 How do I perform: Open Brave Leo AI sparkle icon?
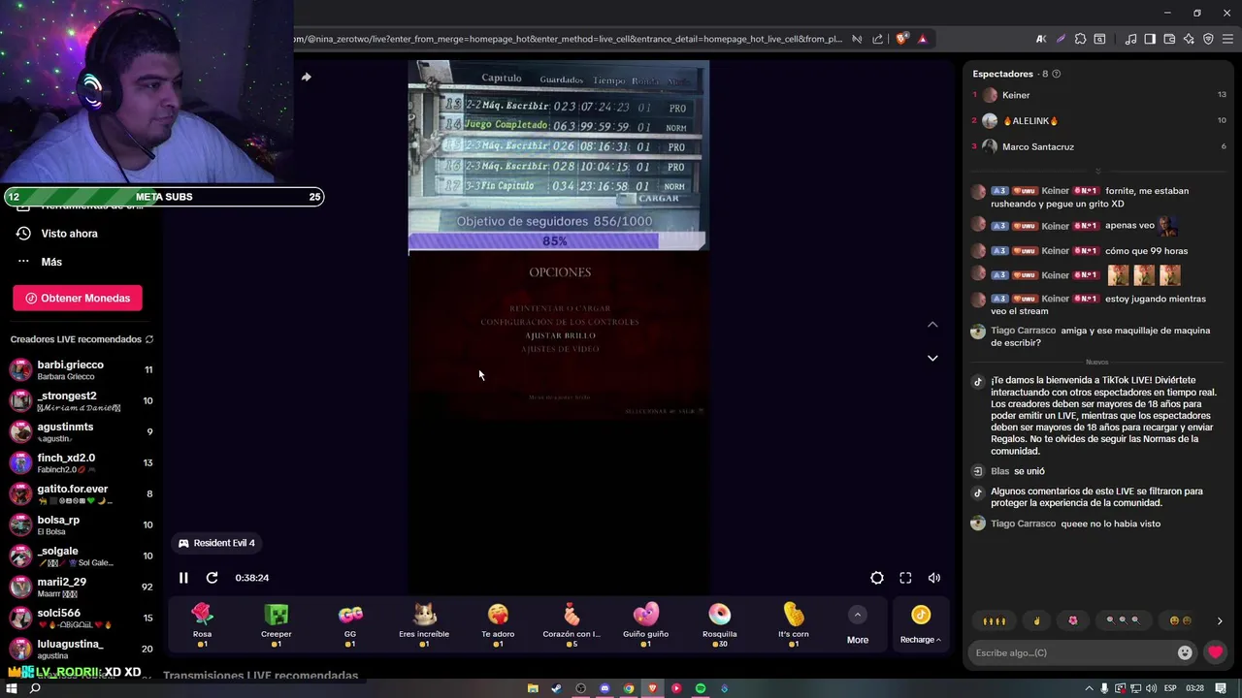1189,39
